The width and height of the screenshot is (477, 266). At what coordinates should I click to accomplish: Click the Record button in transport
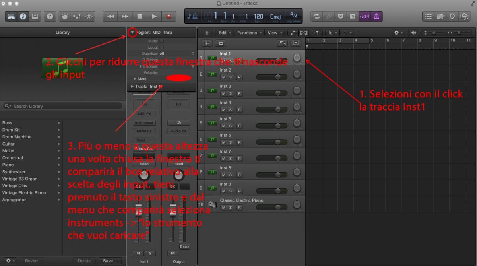(169, 17)
